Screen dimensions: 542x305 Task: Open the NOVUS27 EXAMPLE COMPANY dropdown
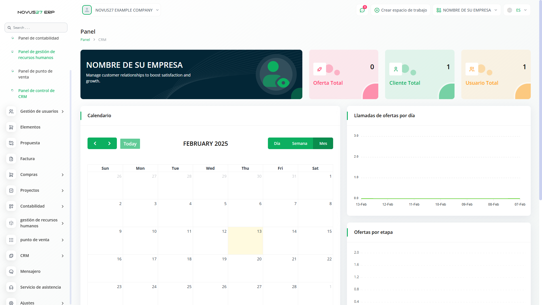[121, 10]
